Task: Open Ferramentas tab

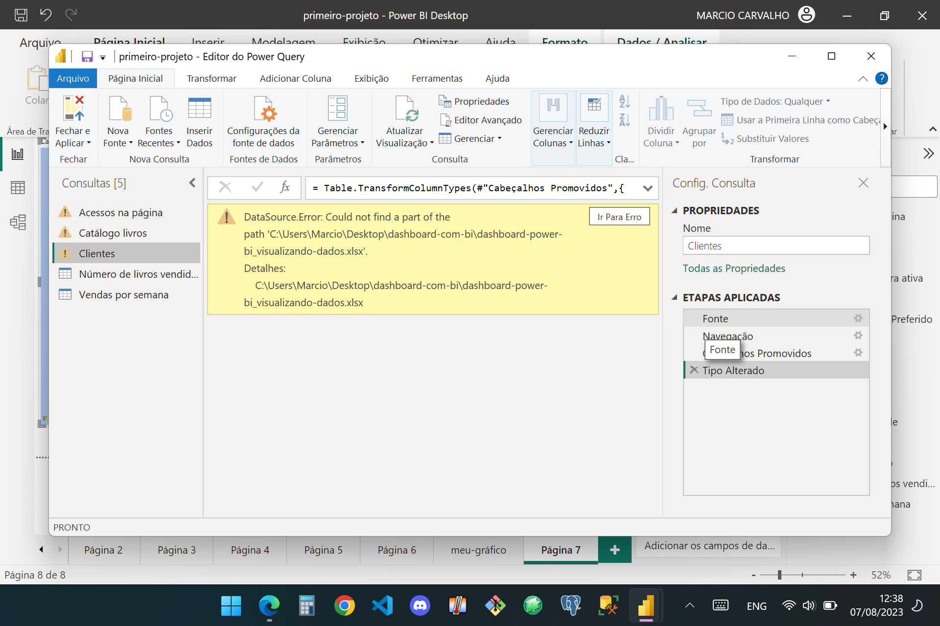Action: click(437, 78)
